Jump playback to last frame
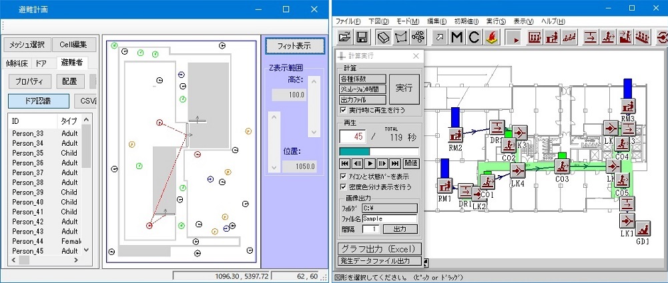The height and width of the screenshot is (283, 668). (395, 163)
